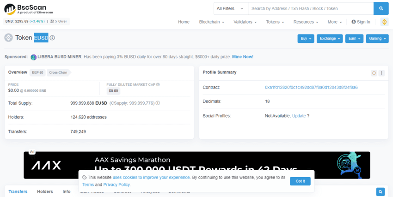Image resolution: width=393 pixels, height=197 pixels.
Task: Click the highlighted EUSD token name
Action: [x=41, y=38]
